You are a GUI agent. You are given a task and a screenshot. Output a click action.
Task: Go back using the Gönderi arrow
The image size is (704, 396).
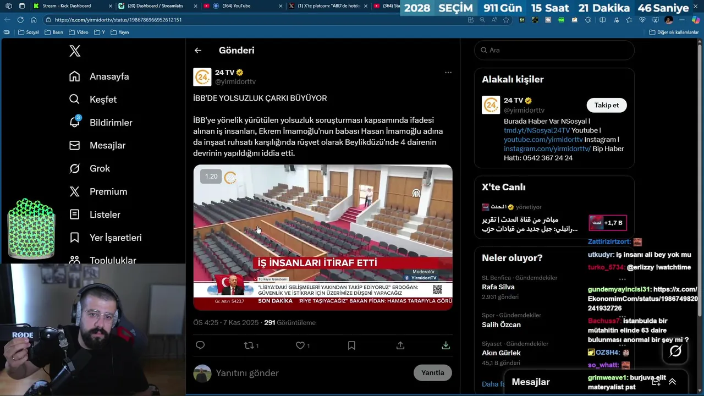(198, 51)
